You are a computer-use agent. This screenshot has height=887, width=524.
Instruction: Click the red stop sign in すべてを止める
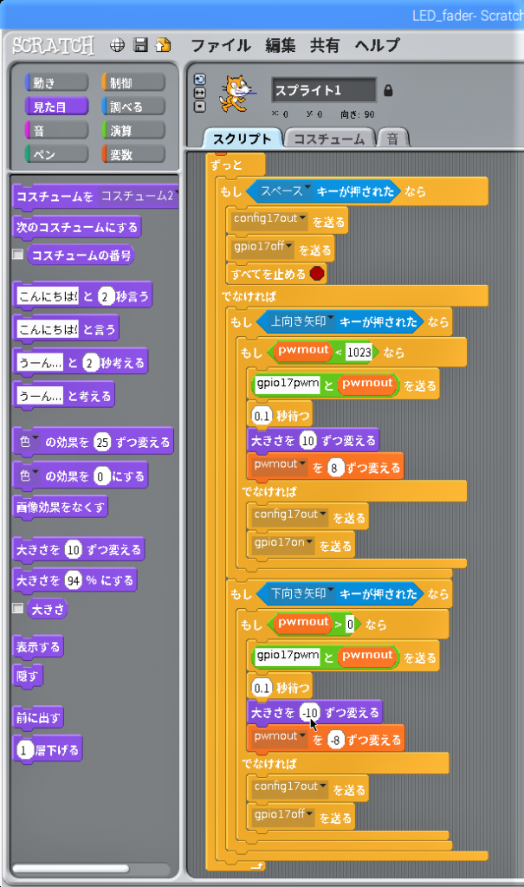pos(318,274)
